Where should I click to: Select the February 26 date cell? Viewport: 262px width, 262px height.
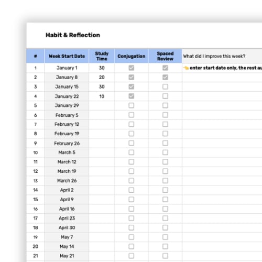[x=67, y=143]
